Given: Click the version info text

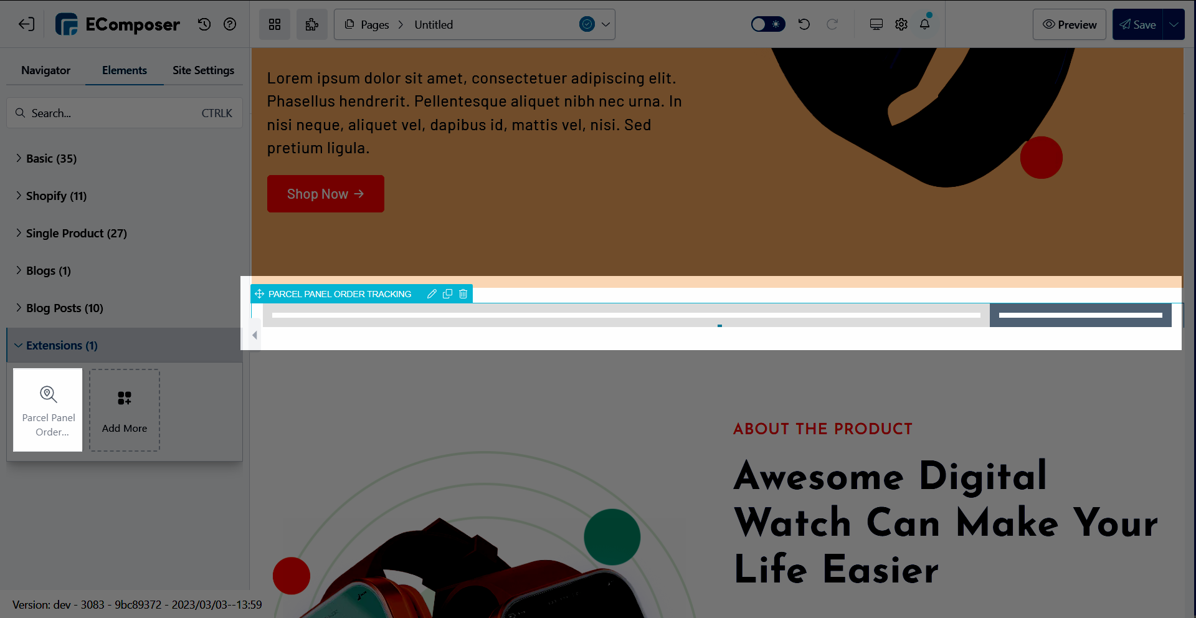Looking at the screenshot, I should click(x=137, y=604).
